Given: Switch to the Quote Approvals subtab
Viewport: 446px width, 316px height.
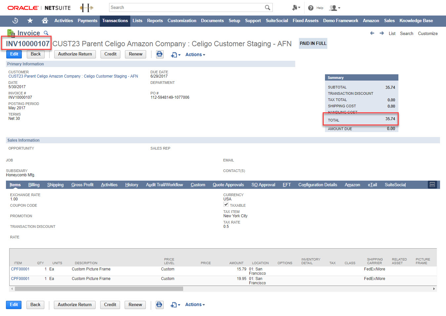Looking at the screenshot, I should [228, 185].
